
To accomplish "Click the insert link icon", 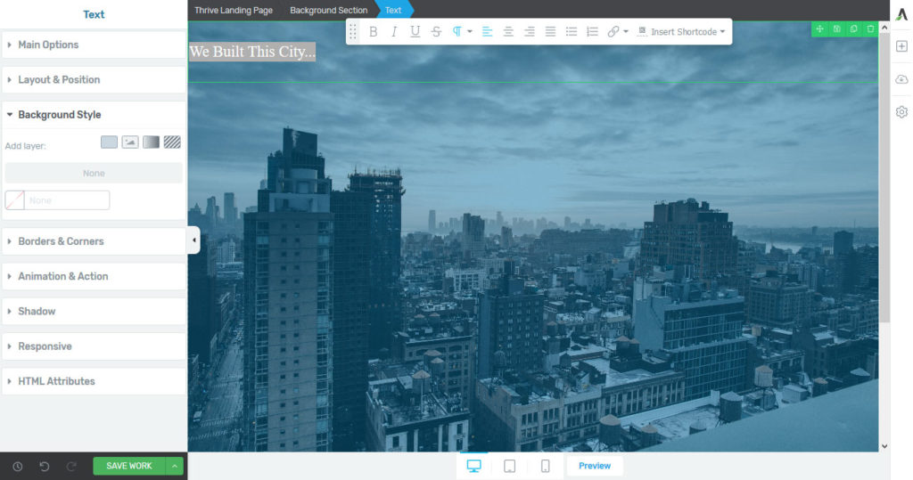I will click(613, 32).
